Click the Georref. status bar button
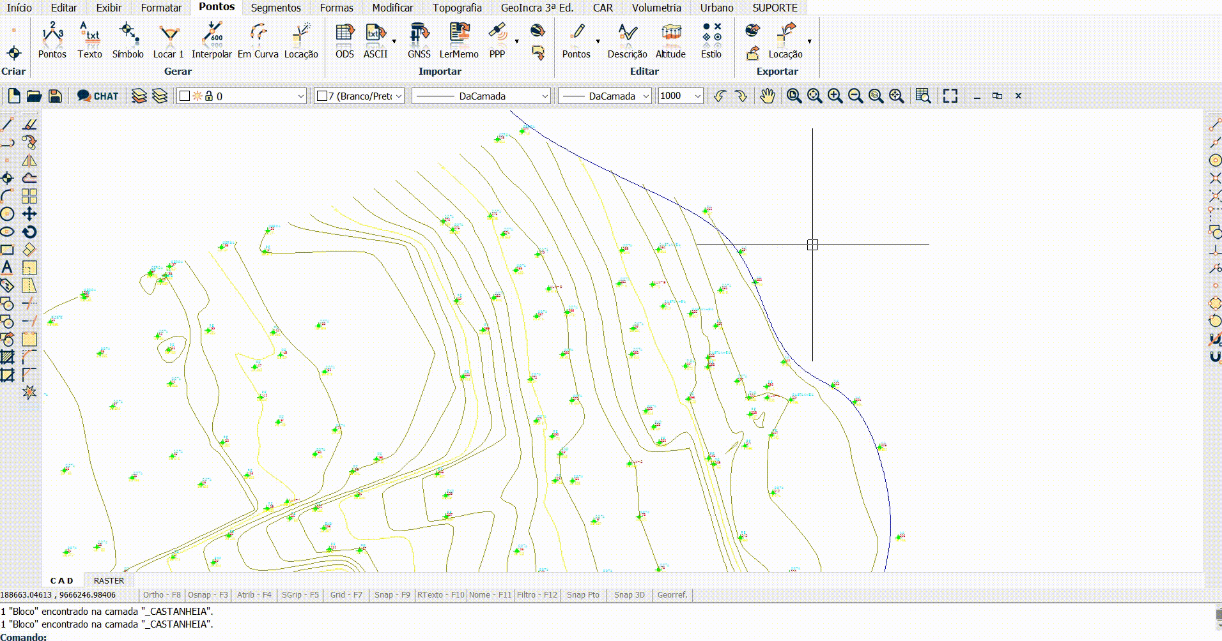This screenshot has width=1222, height=641. click(672, 594)
